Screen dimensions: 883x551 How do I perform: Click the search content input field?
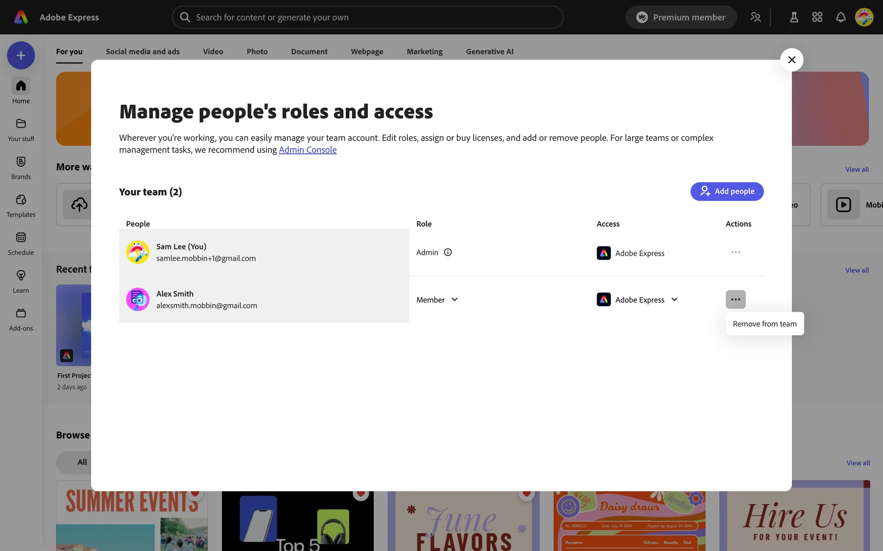368,17
